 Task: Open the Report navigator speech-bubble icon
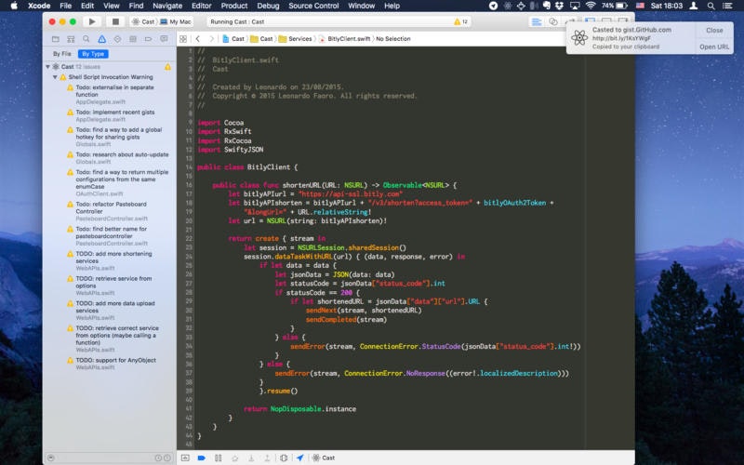164,39
